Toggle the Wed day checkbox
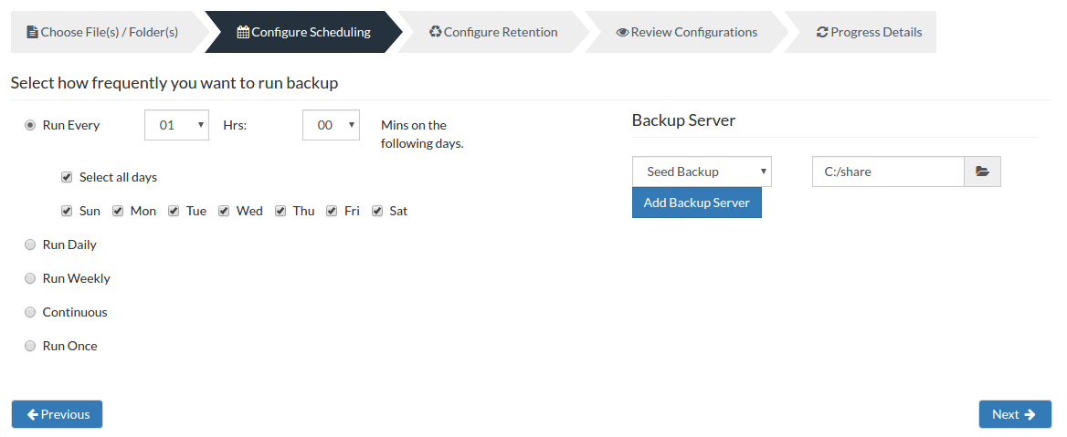The height and width of the screenshot is (437, 1067). [x=224, y=211]
